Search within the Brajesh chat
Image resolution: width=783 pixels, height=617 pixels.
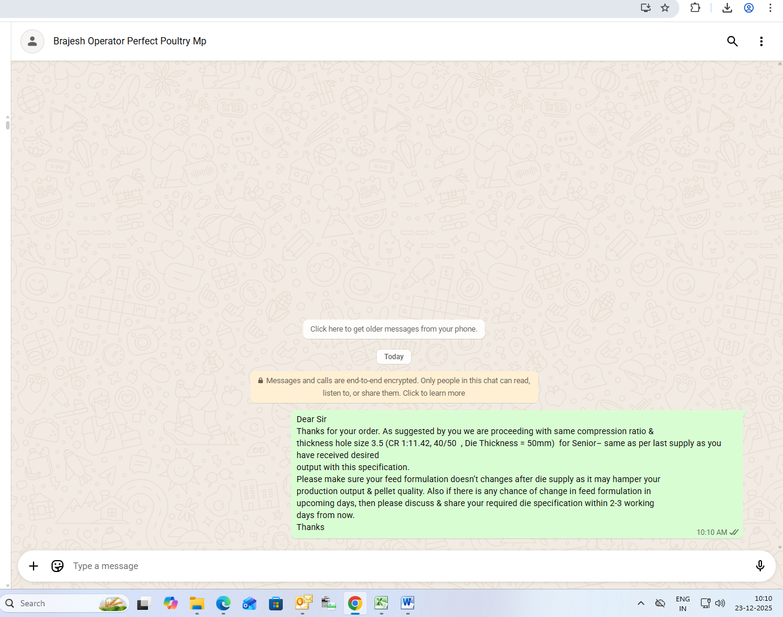[x=732, y=41]
